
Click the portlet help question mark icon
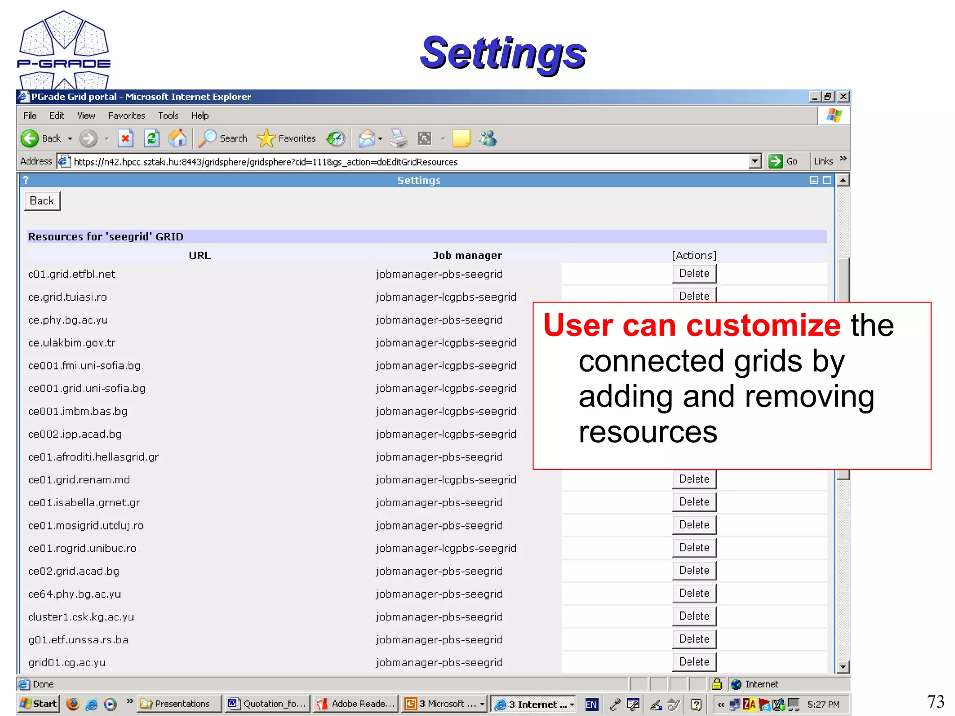click(x=26, y=180)
